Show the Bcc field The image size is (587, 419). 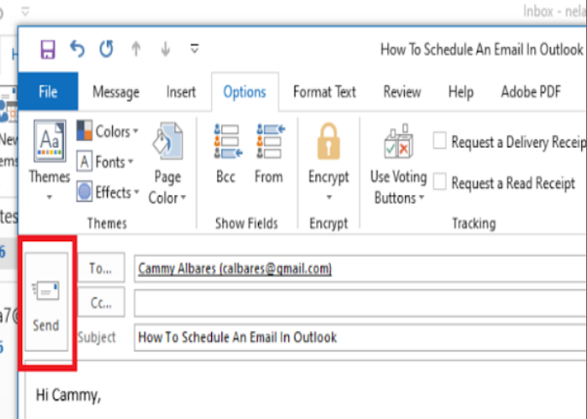pyautogui.click(x=226, y=154)
